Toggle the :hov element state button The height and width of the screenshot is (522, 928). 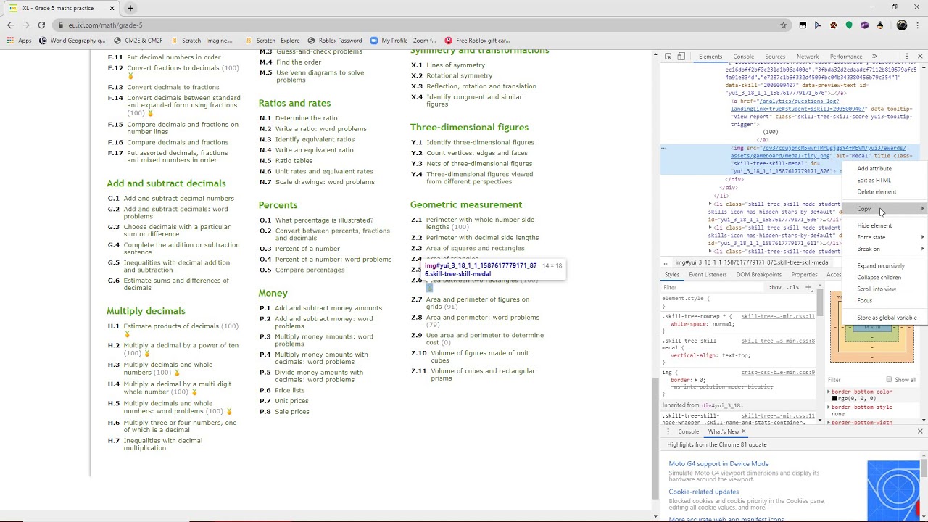775,287
